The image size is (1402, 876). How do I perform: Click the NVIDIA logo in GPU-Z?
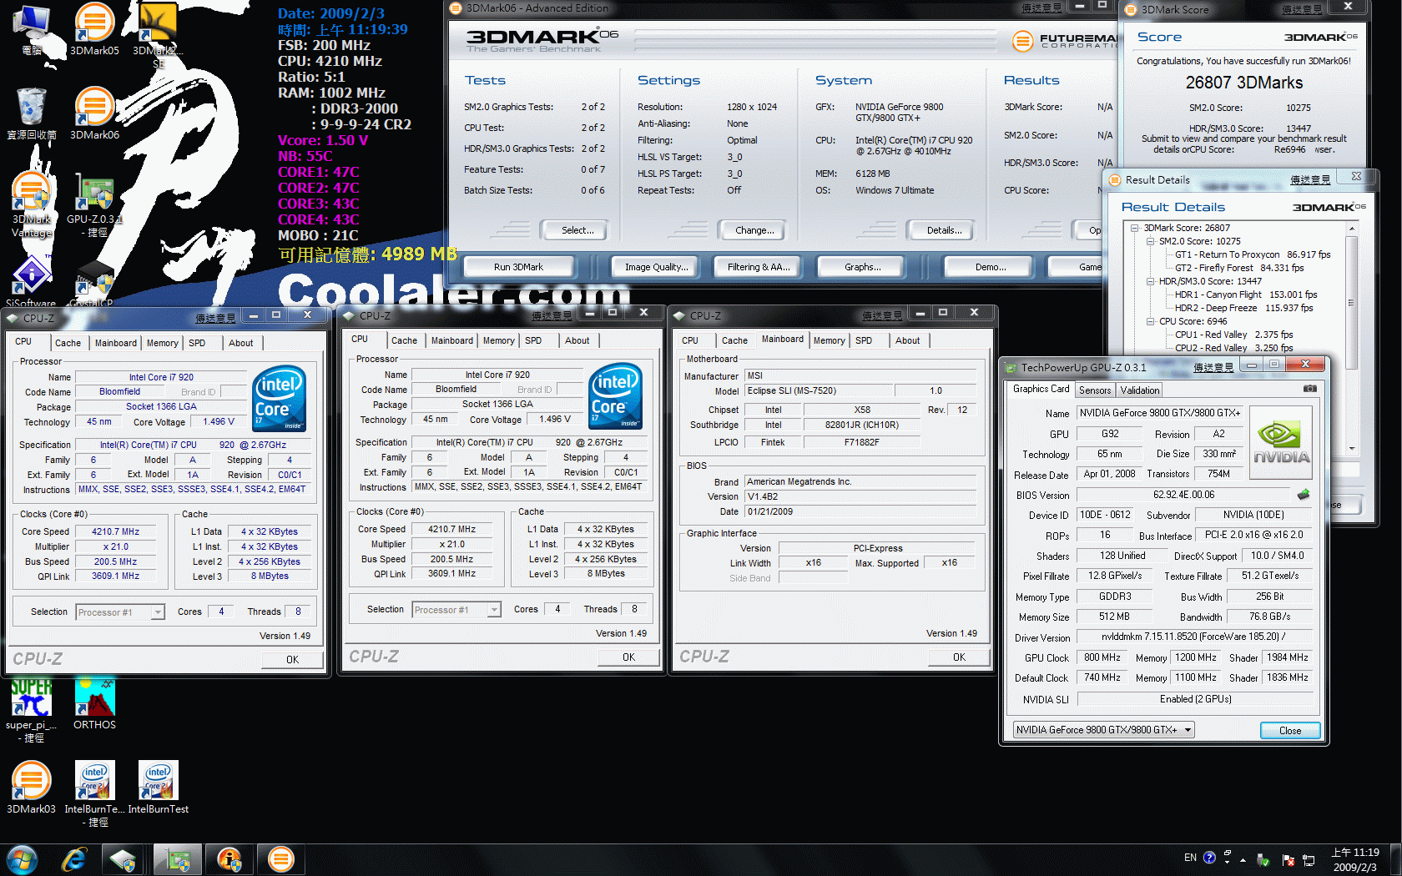1281,444
